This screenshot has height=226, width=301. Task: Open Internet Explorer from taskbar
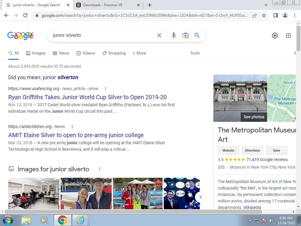point(80,220)
